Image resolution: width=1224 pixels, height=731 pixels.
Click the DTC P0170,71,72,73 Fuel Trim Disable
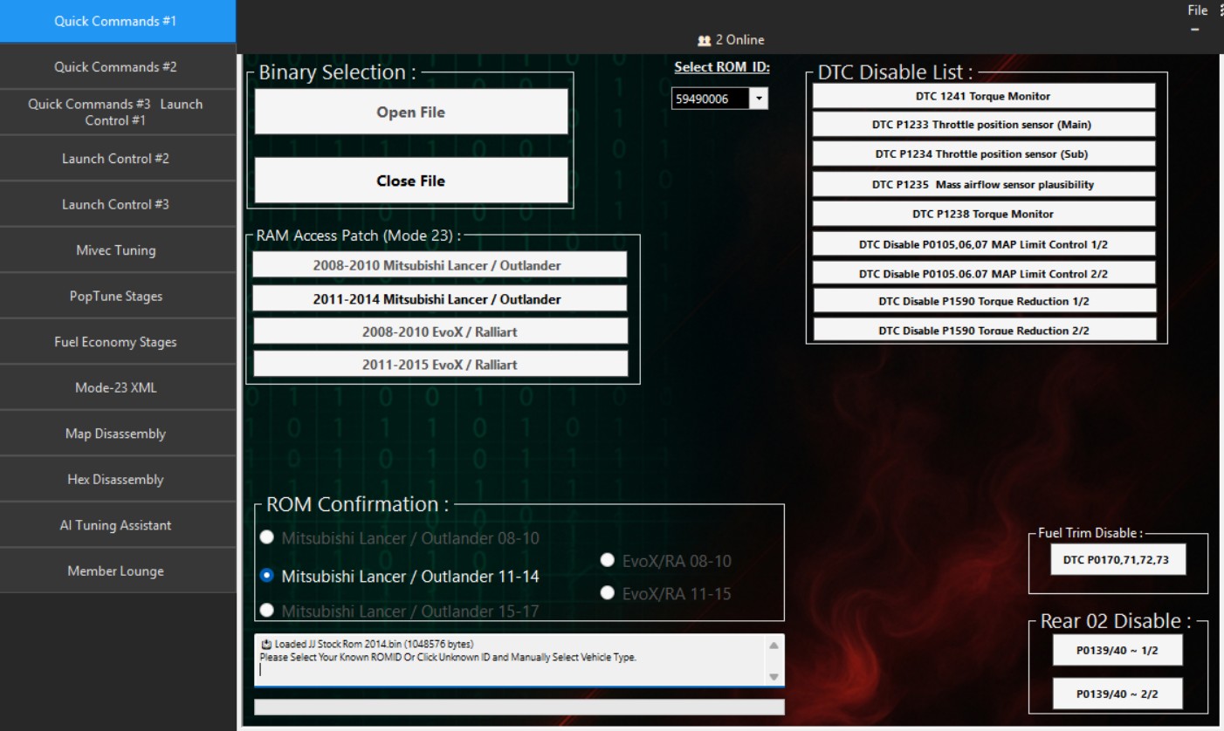coord(1117,559)
